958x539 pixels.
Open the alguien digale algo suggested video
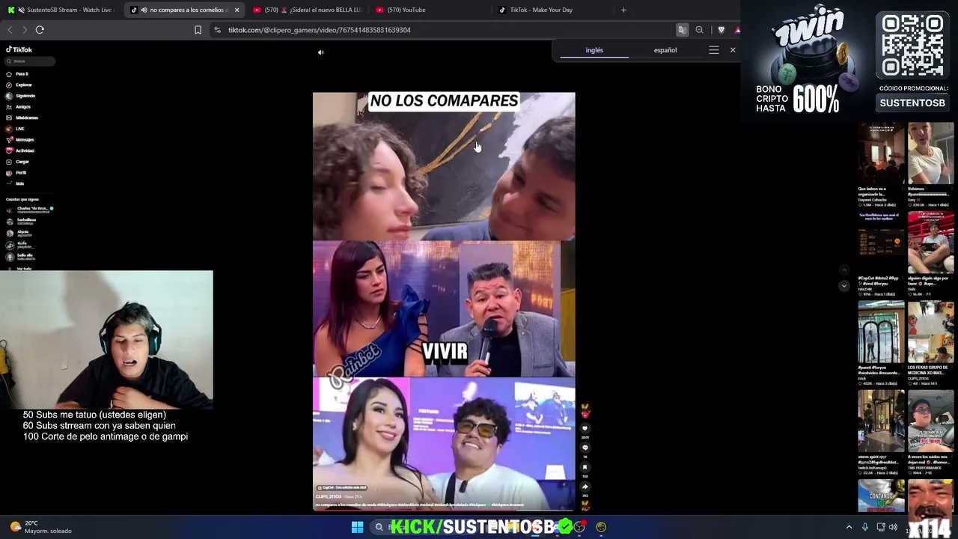pyautogui.click(x=931, y=243)
